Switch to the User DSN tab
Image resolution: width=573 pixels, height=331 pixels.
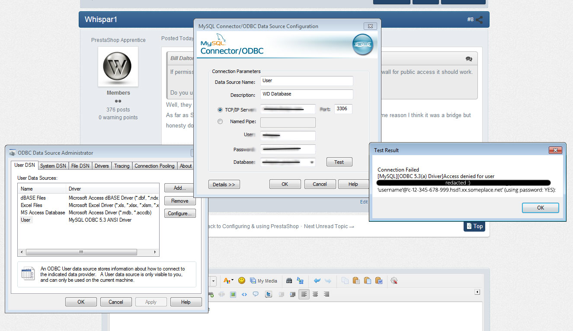(x=25, y=165)
